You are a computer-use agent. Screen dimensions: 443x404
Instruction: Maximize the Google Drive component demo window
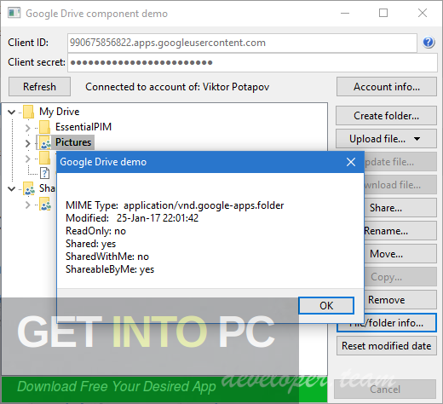(383, 13)
